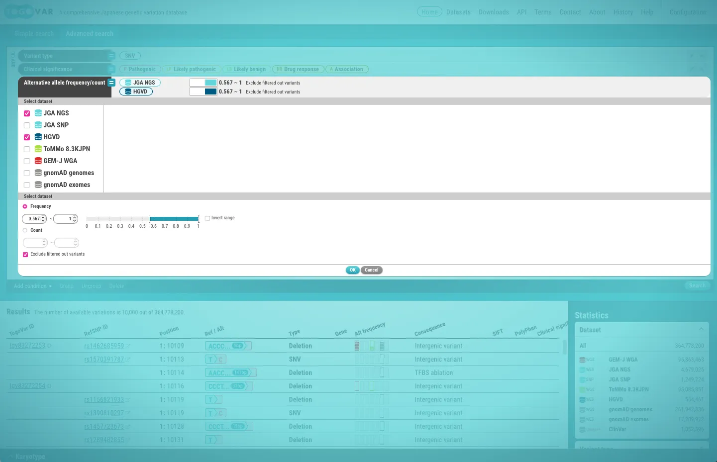Uncheck the JGA NGS dataset checkbox
This screenshot has width=717, height=462.
point(27,113)
